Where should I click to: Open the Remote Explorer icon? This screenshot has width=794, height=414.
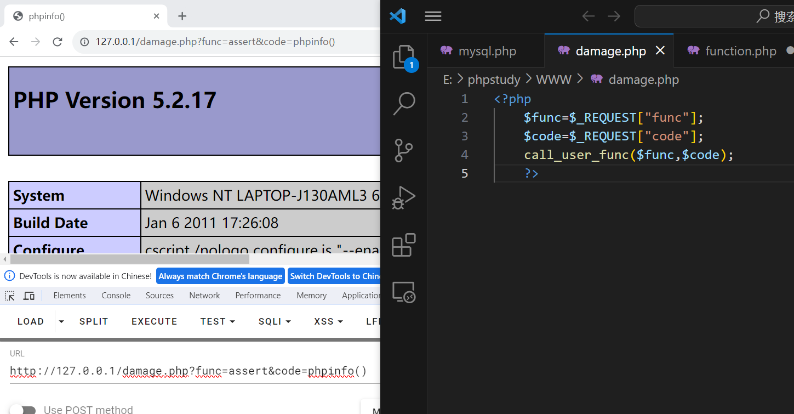coord(404,292)
